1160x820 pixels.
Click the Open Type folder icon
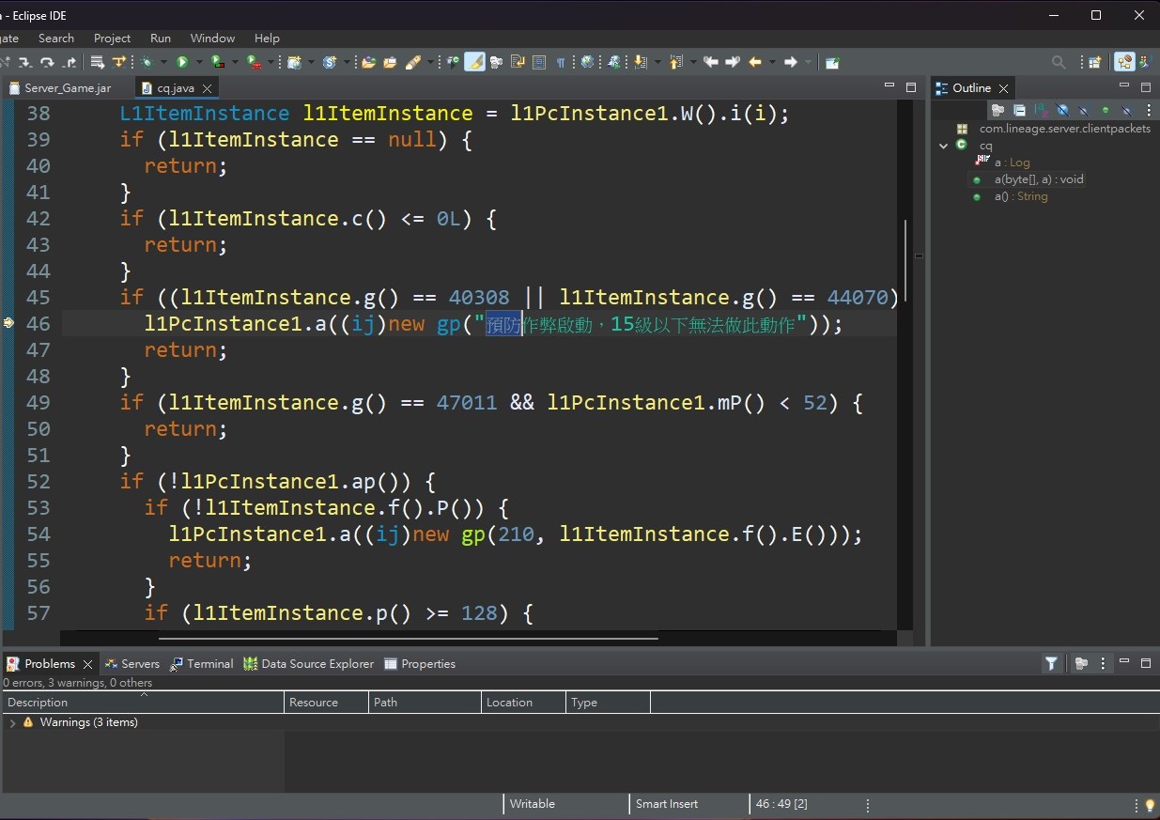coord(368,62)
